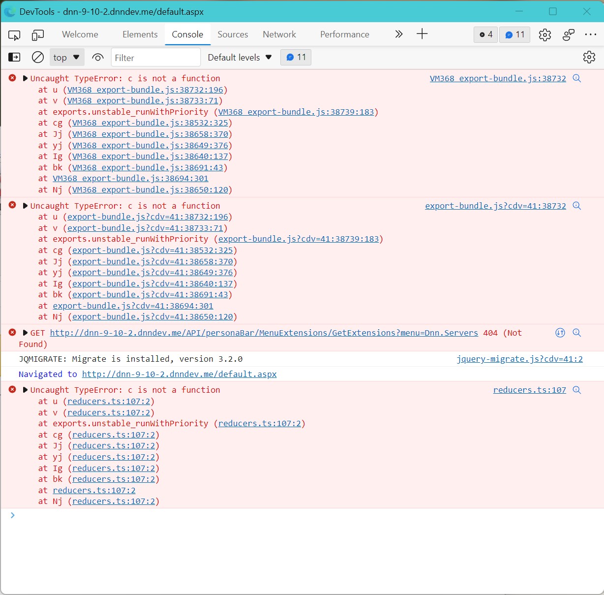Open the customize DevTools menu
This screenshot has width=604, height=595.
pyautogui.click(x=591, y=34)
